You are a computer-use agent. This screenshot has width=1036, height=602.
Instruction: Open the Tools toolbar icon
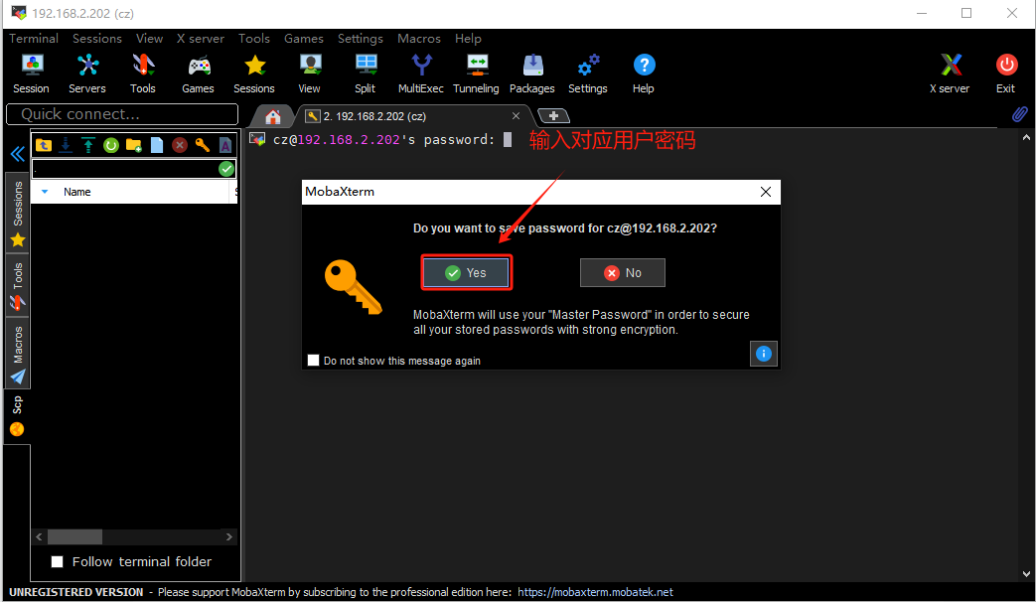143,75
